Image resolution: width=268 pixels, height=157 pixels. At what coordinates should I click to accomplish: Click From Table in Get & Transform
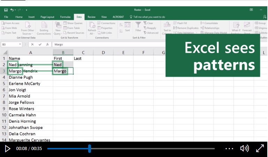tap(71, 28)
